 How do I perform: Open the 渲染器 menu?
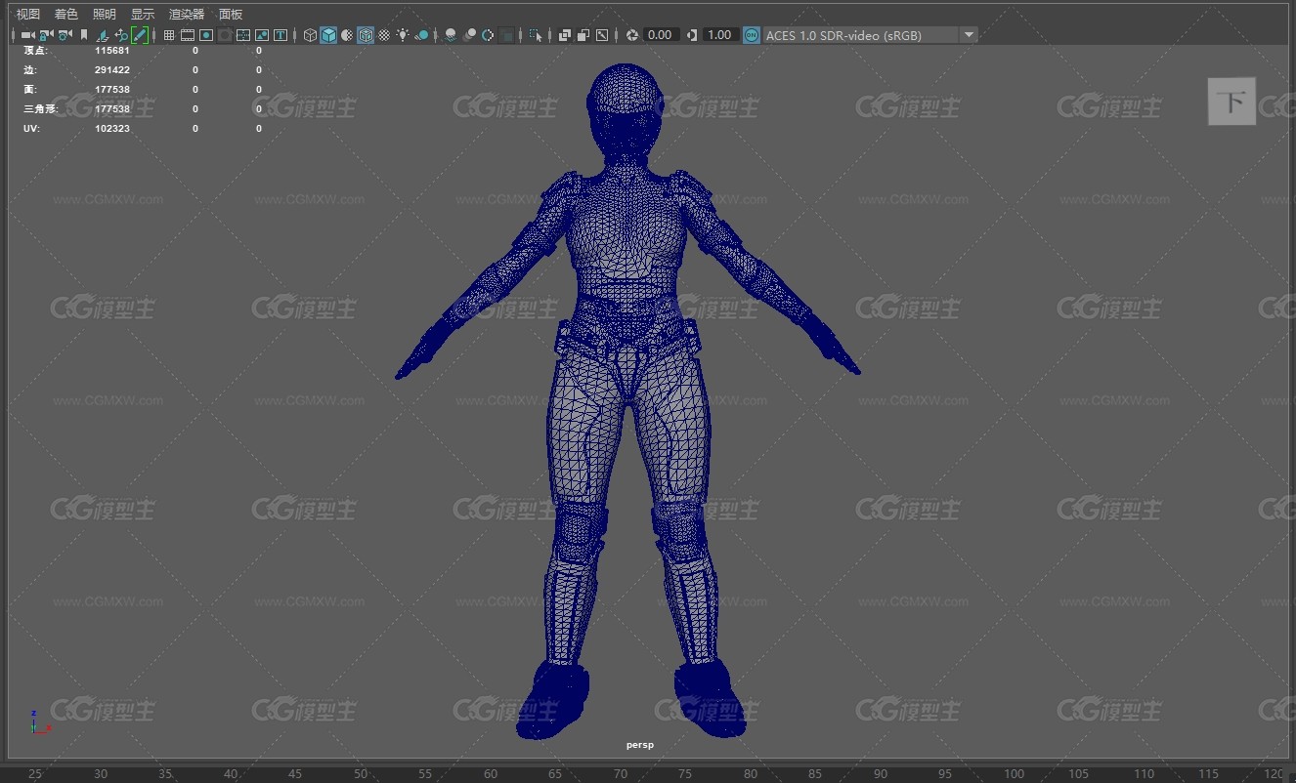click(x=187, y=14)
